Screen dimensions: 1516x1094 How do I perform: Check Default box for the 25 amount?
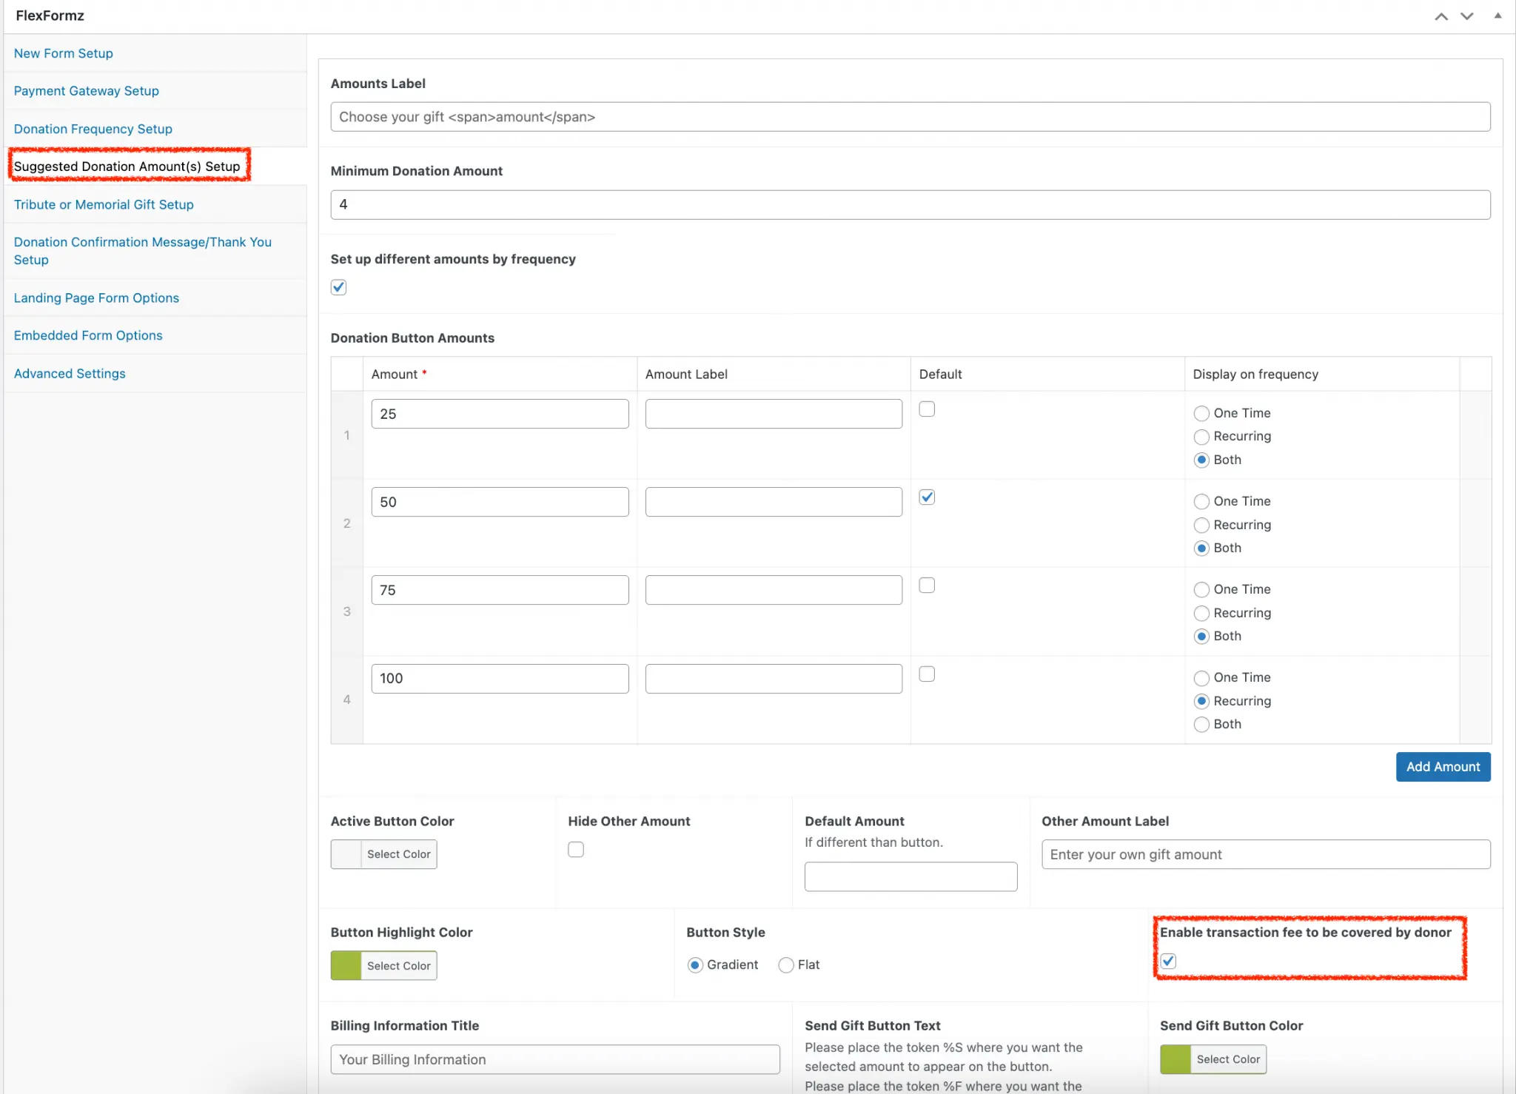pos(927,409)
